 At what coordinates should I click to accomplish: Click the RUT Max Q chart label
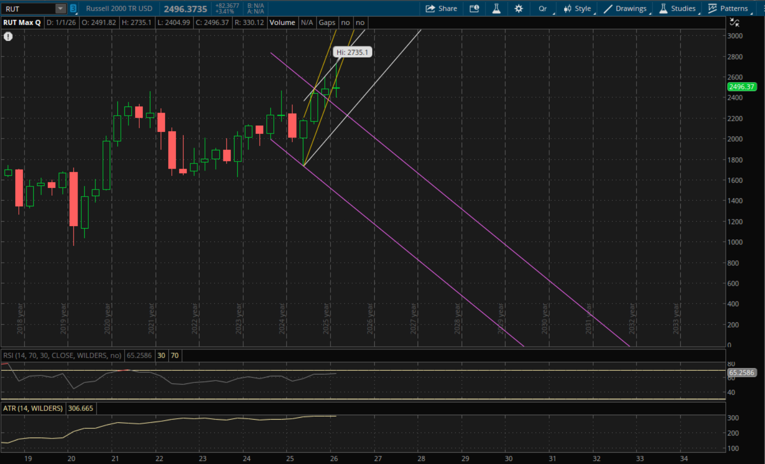click(x=22, y=22)
